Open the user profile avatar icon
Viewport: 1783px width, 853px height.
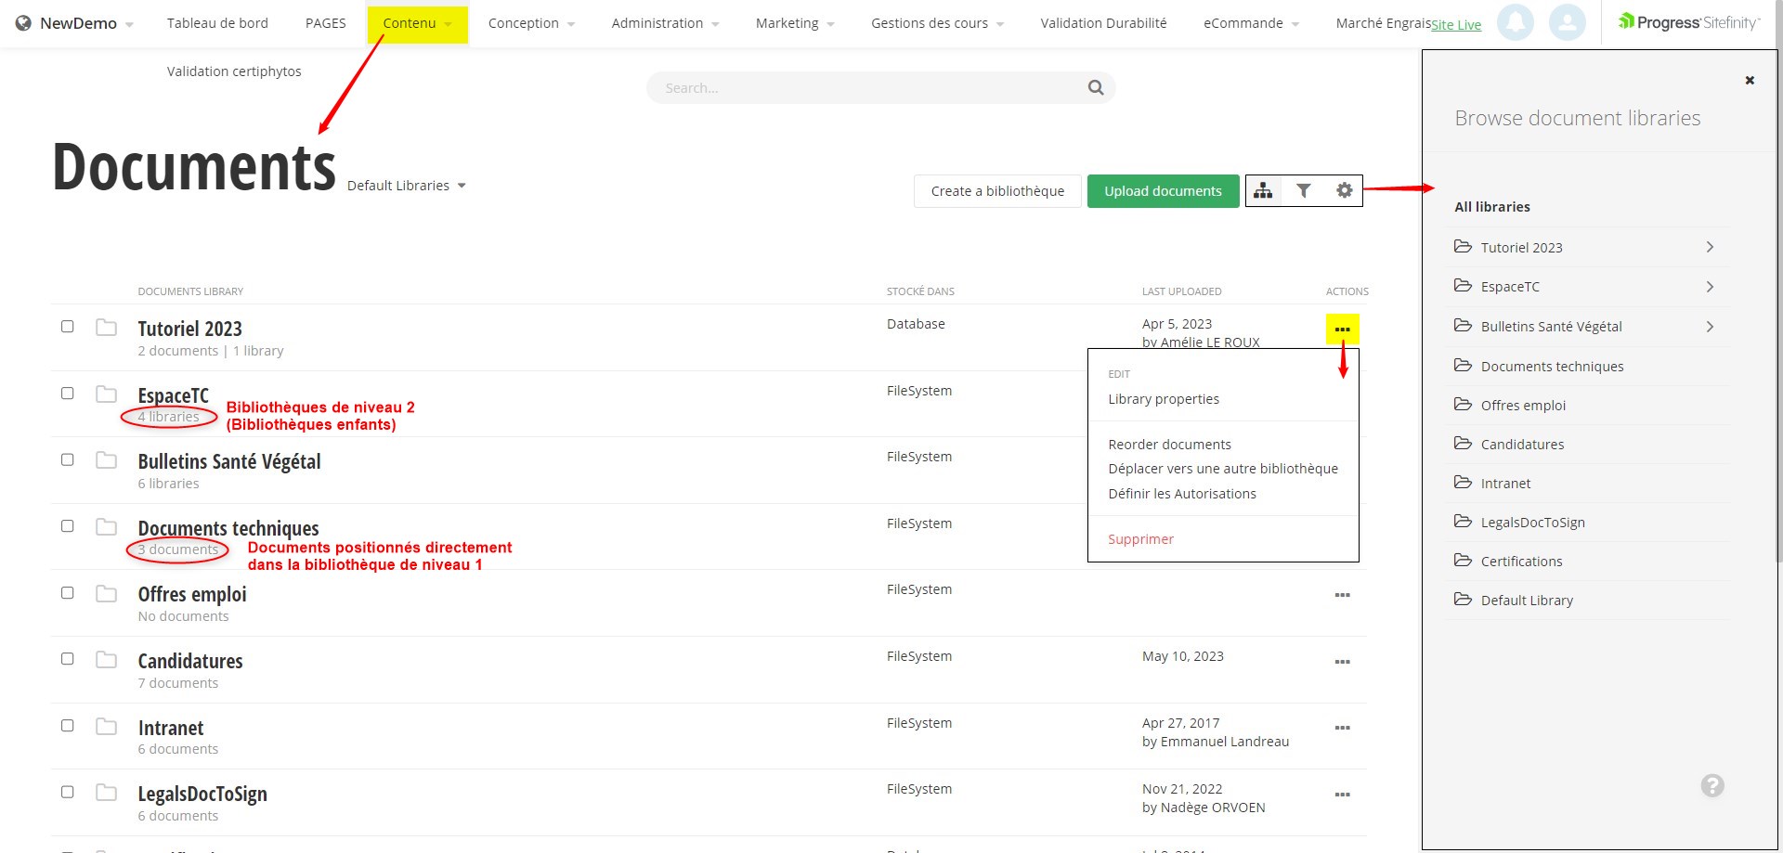pyautogui.click(x=1567, y=23)
